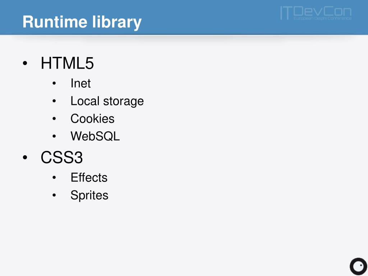The image size is (368, 276).
Task: Select the 'Cookies' list item
Action: pyautogui.click(x=92, y=119)
